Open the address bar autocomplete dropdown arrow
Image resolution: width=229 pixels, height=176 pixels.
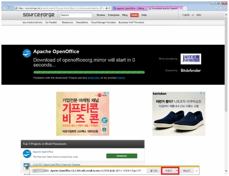(103, 8)
